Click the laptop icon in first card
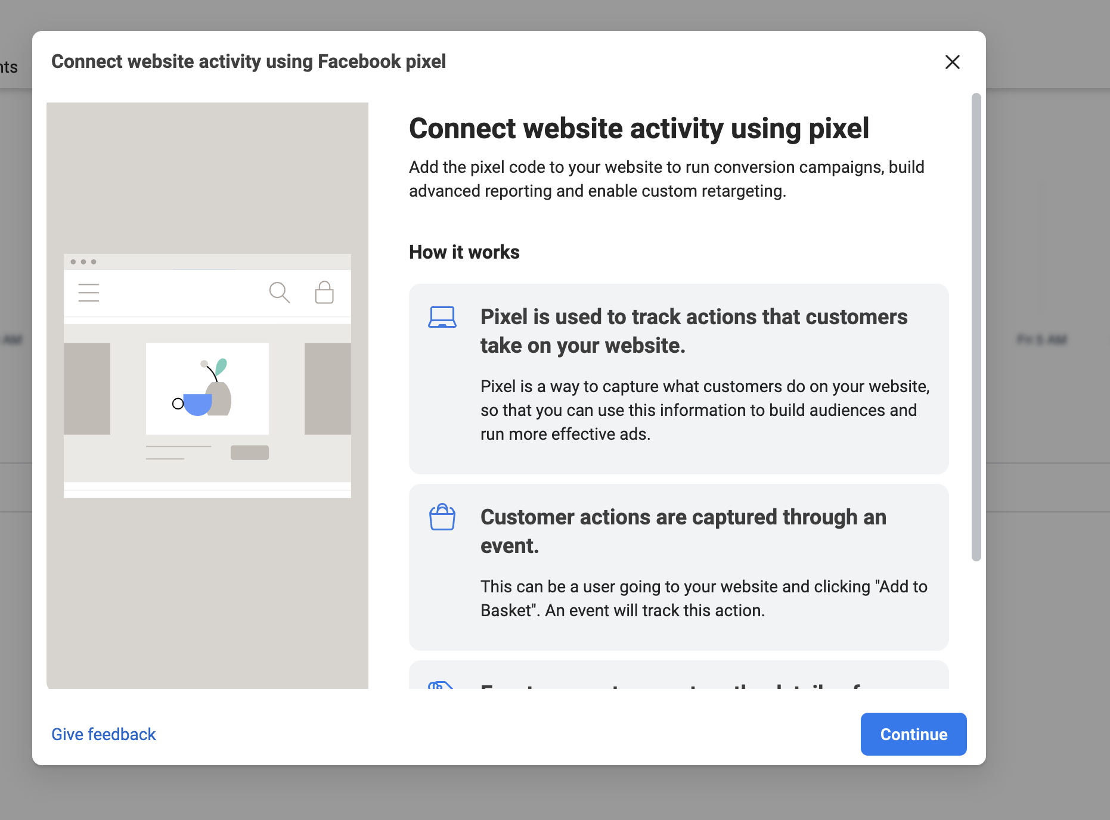This screenshot has height=820, width=1110. click(x=442, y=317)
